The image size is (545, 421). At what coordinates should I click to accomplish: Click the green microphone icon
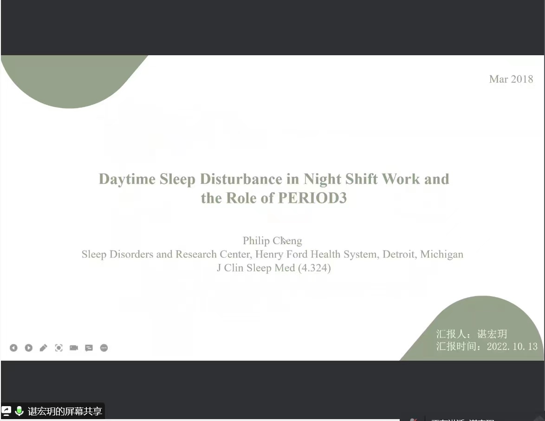tap(19, 411)
